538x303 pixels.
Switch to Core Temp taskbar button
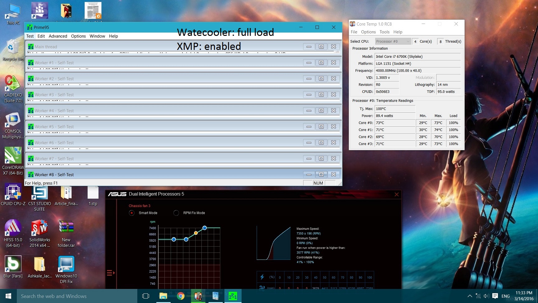coord(198,296)
